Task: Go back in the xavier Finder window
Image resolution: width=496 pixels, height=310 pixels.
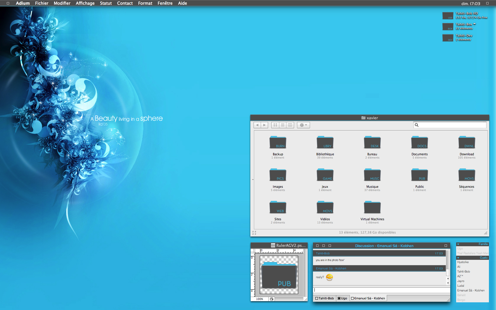Action: point(257,125)
